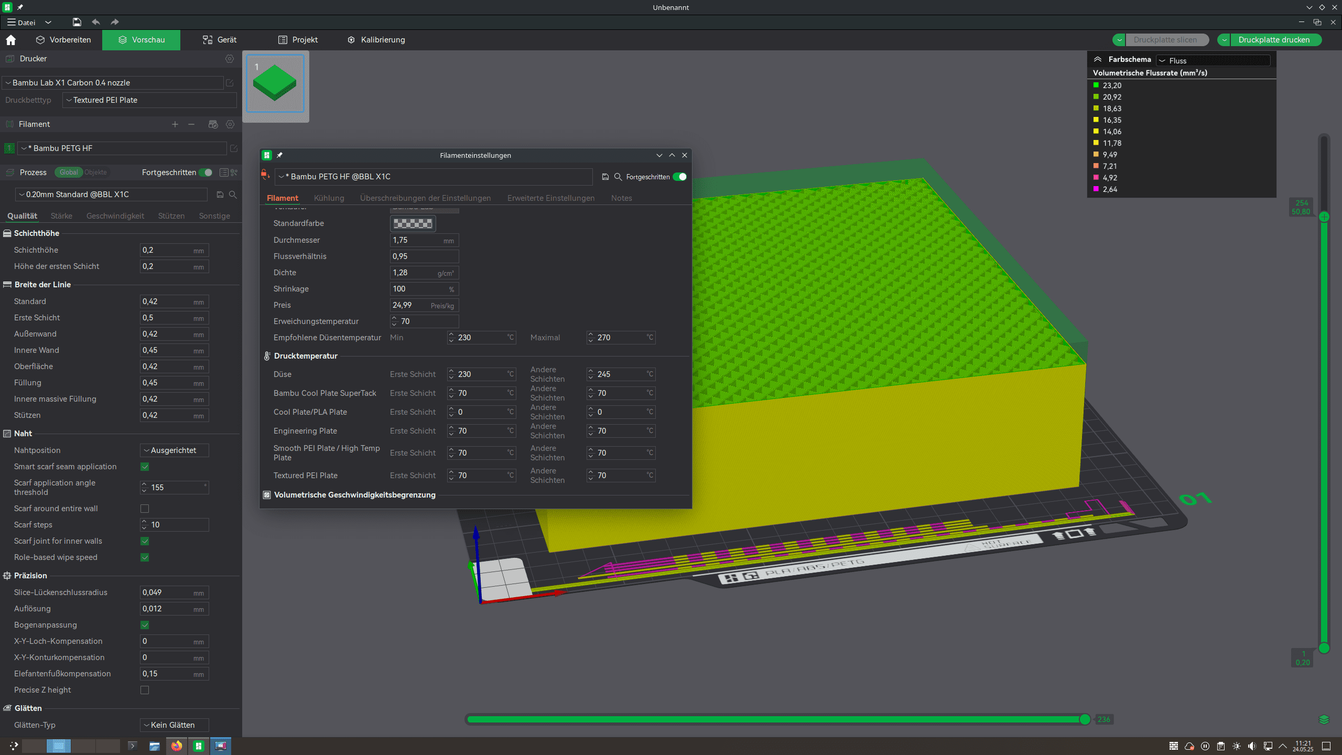Remove a filament with the minus icon
The width and height of the screenshot is (1342, 755).
pos(191,124)
